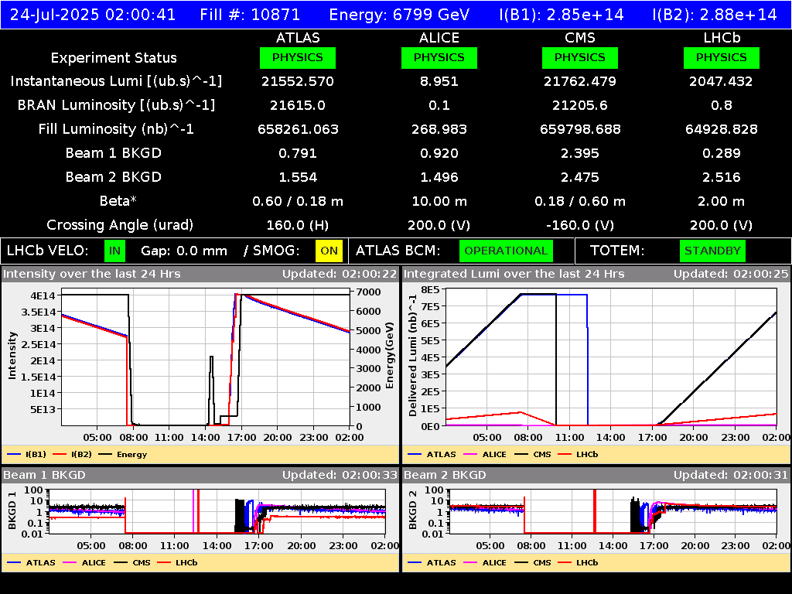Click the Energy(GeV) axis label on intensity chart

tap(390, 356)
